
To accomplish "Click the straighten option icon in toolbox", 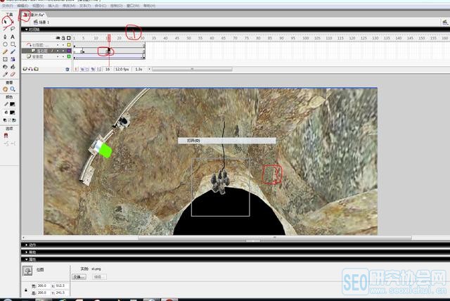I will (x=13, y=143).
